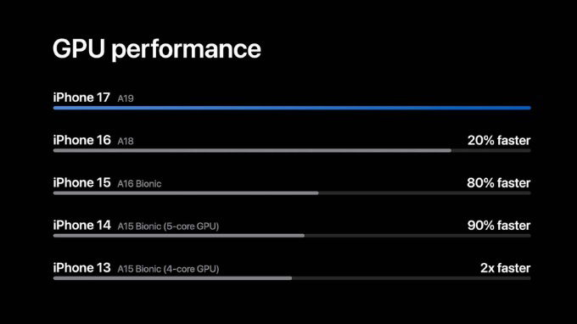This screenshot has width=577, height=324.
Task: Click A15 Bionic (5-core GPU) label
Action: [x=168, y=226]
